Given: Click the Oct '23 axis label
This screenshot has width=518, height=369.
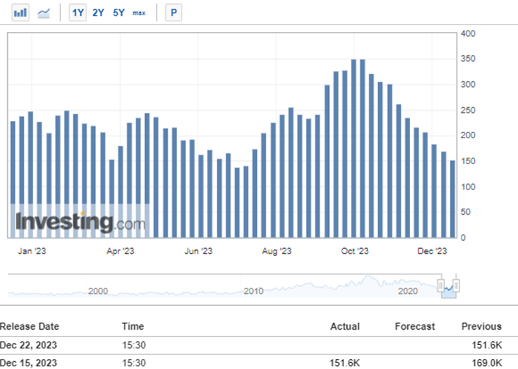Looking at the screenshot, I should 354,251.
